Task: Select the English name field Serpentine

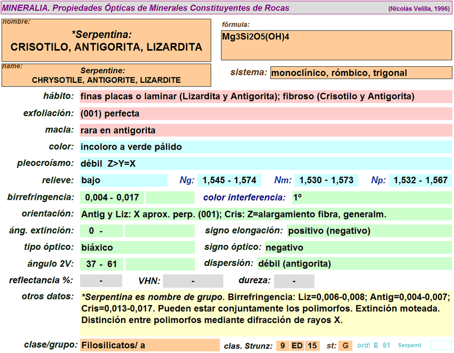Action: [x=106, y=75]
